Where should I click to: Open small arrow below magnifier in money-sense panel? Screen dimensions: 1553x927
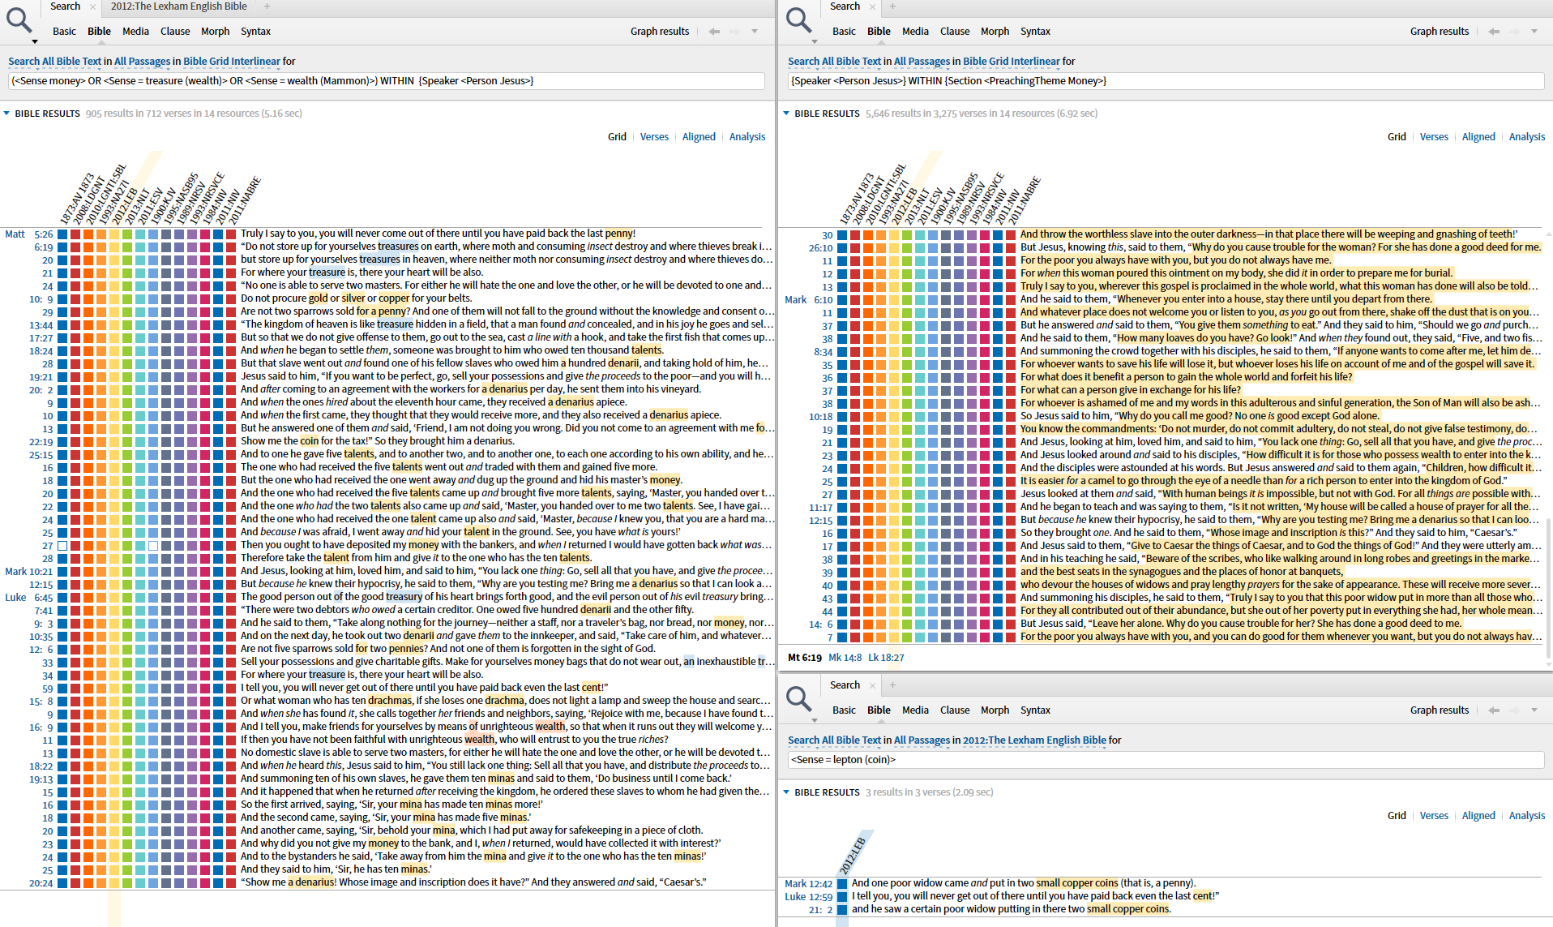(35, 41)
